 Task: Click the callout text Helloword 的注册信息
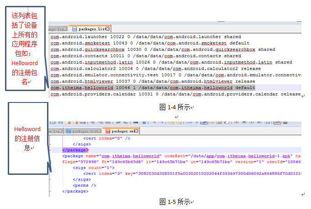pos(27,138)
